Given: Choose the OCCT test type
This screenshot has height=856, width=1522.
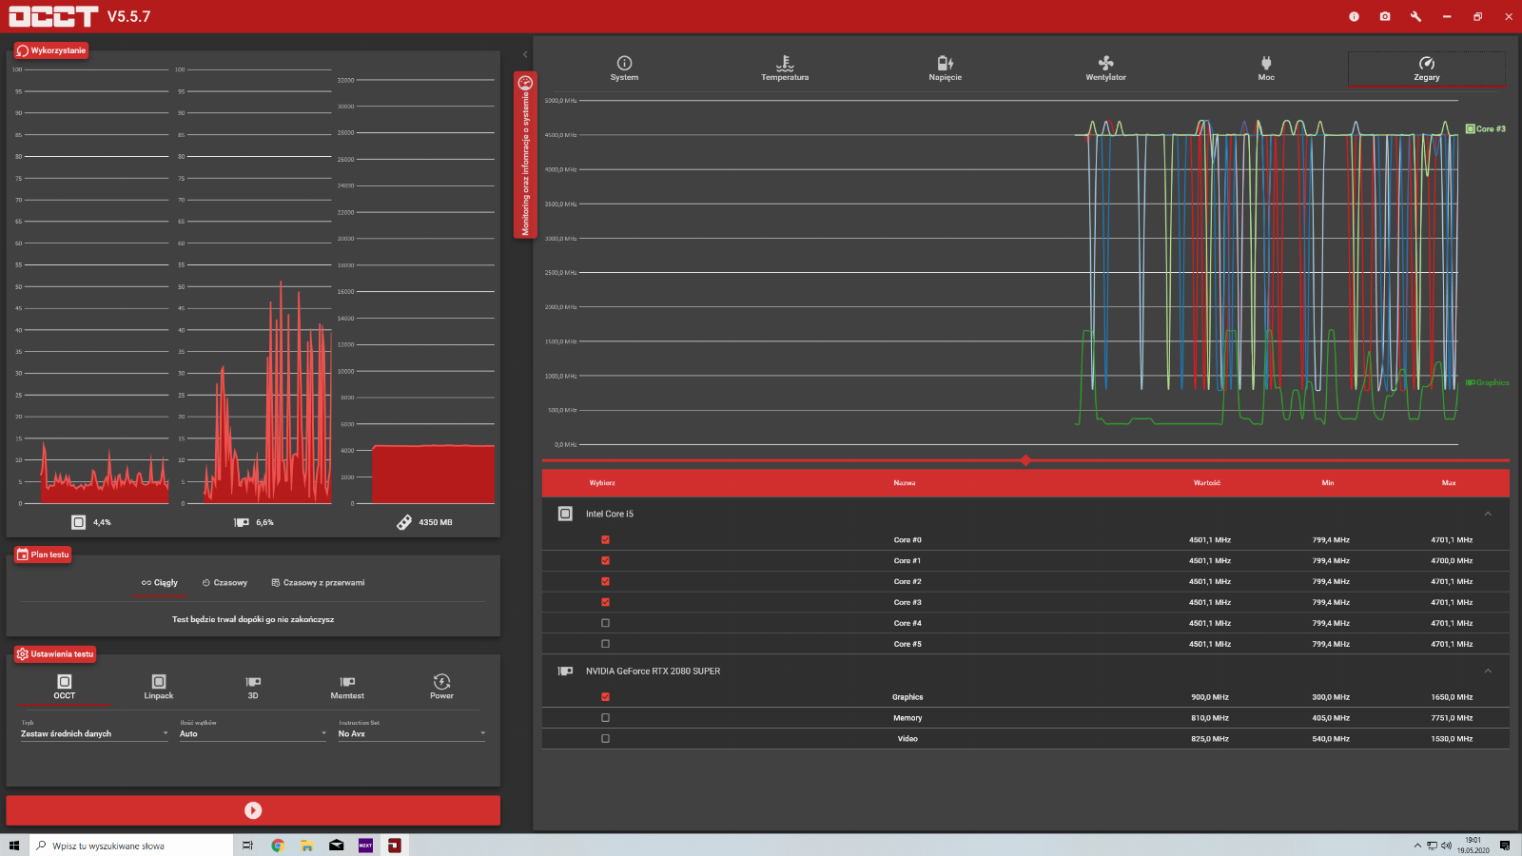Looking at the screenshot, I should point(64,687).
